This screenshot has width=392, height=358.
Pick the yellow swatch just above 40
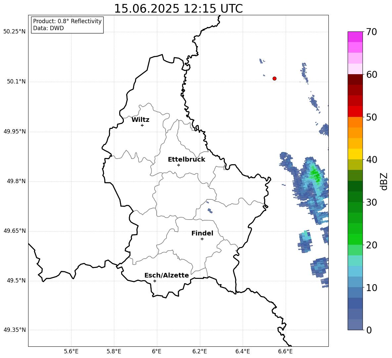pos(355,154)
